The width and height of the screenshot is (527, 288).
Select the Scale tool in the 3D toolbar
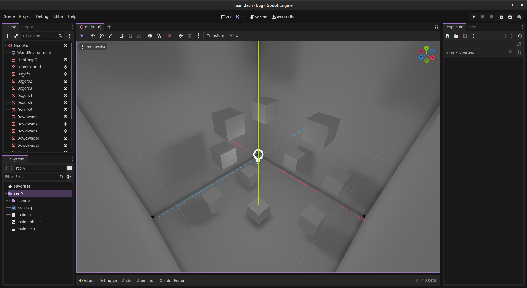(110, 36)
